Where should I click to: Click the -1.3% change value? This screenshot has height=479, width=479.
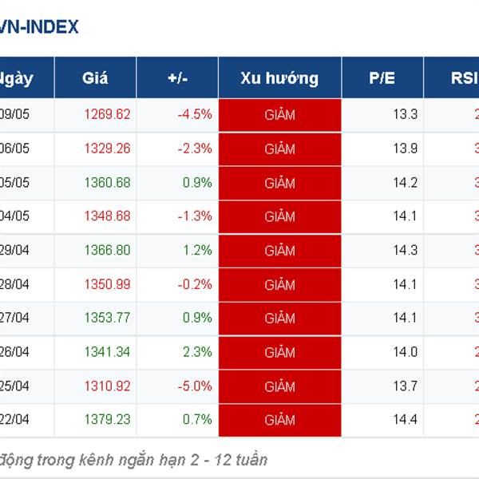click(195, 216)
